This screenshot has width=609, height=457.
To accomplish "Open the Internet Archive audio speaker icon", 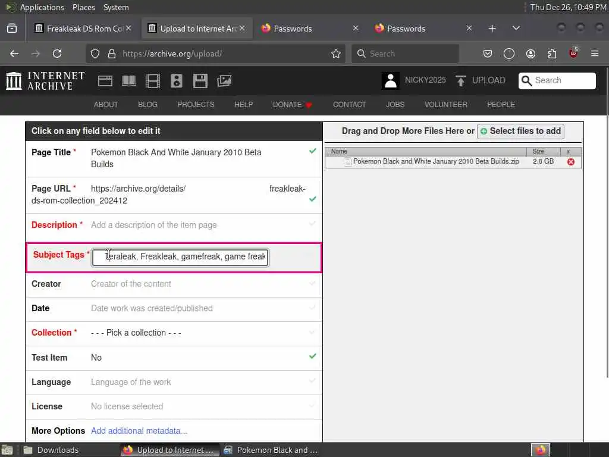I will (176, 81).
